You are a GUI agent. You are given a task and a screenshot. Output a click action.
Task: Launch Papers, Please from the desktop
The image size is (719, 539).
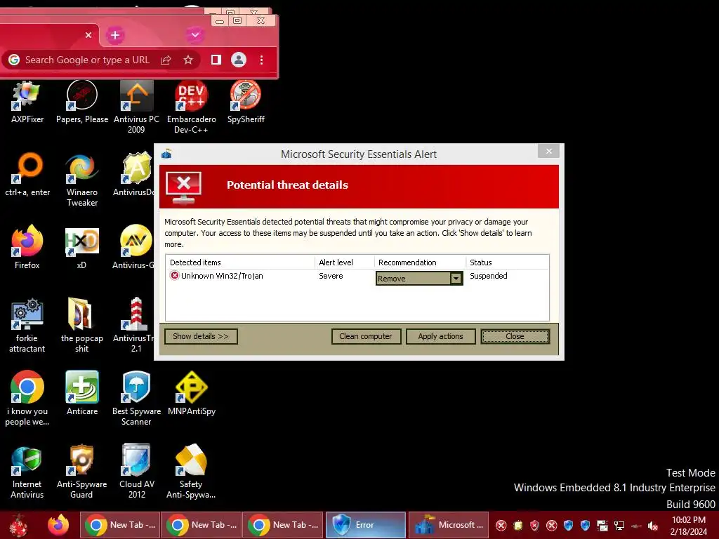click(x=82, y=102)
